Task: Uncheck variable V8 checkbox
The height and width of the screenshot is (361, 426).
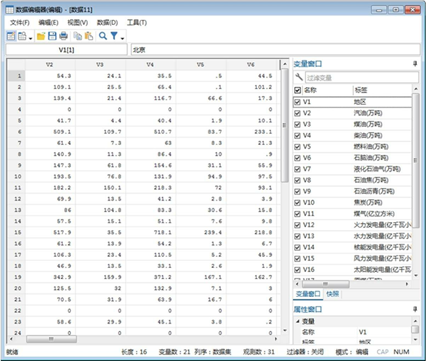Action: click(298, 180)
